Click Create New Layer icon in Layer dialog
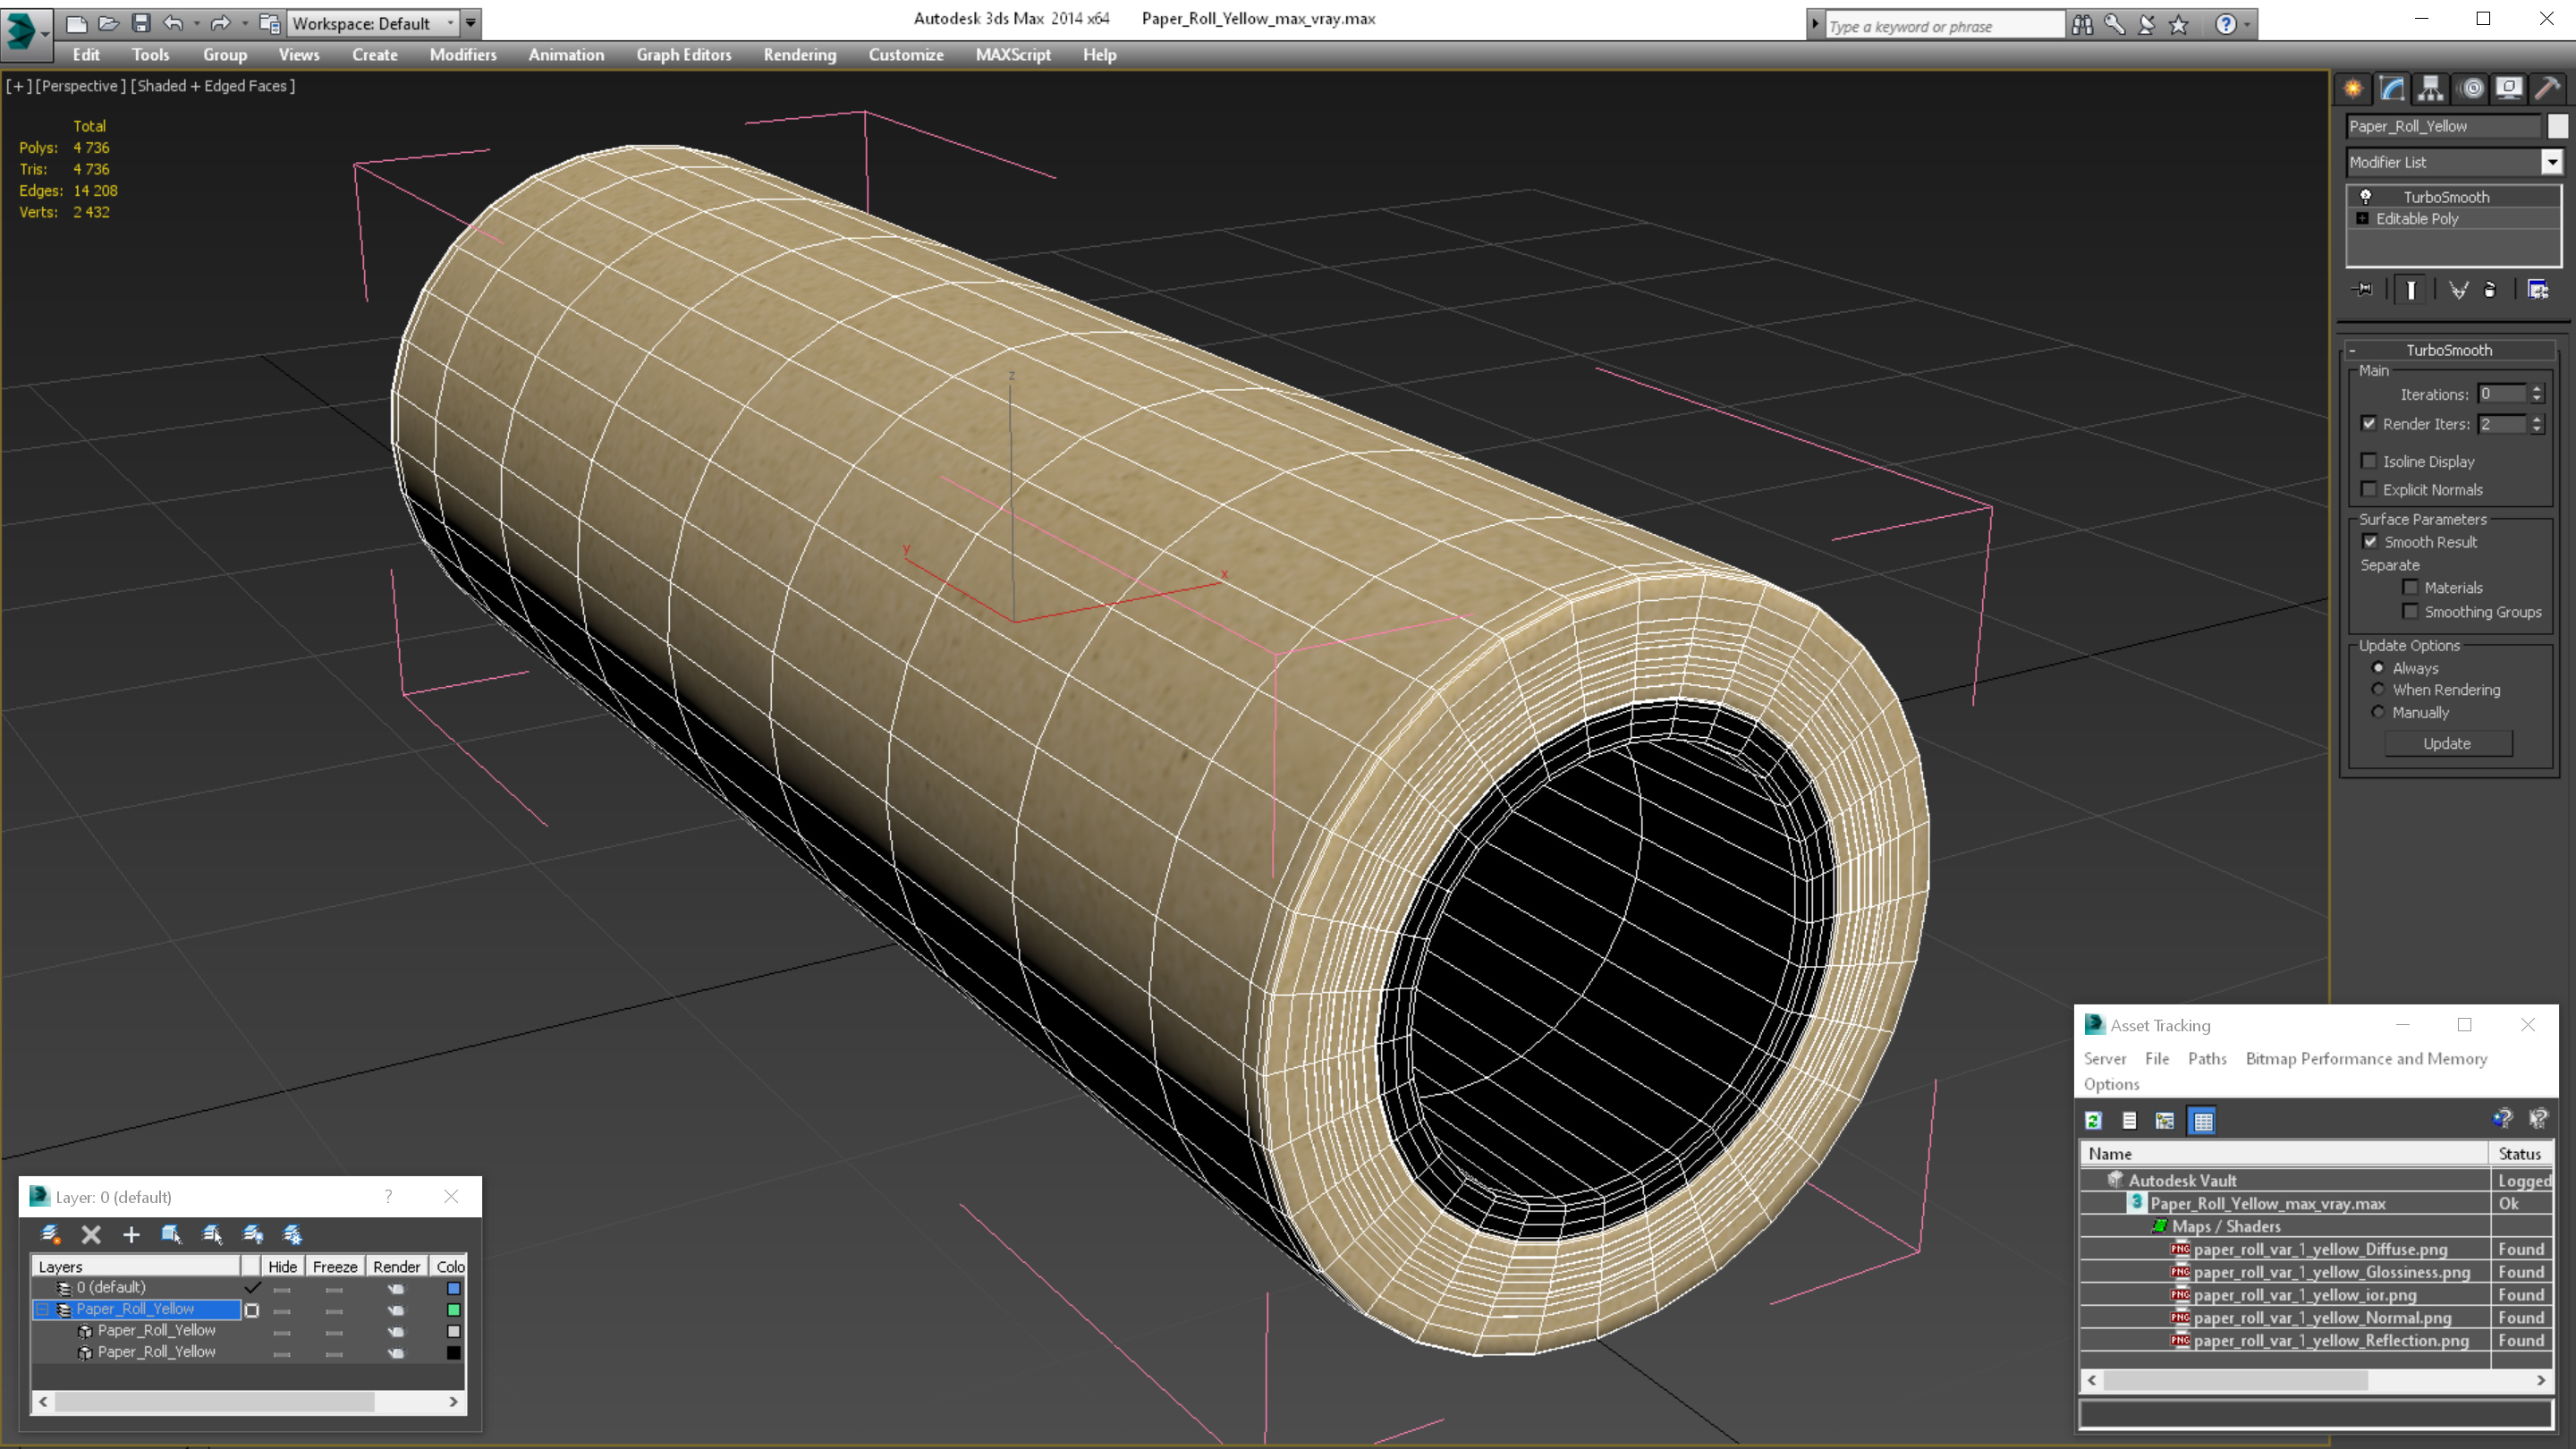This screenshot has width=2576, height=1449. [51, 1234]
